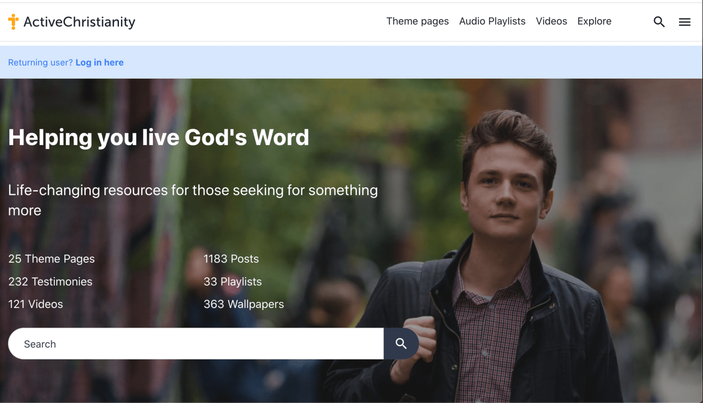Select Videos in top navigation
The height and width of the screenshot is (403, 703).
pos(551,22)
